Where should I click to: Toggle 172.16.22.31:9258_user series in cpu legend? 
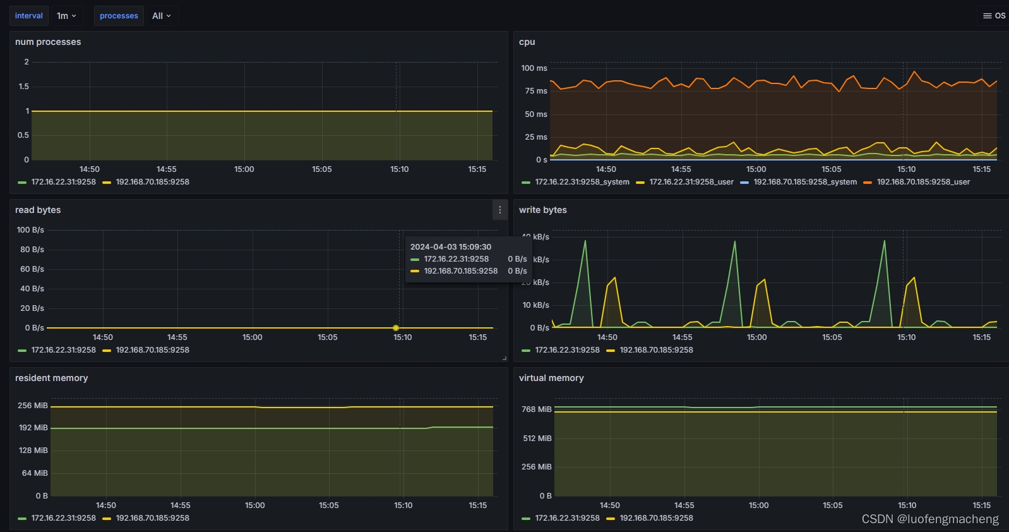point(691,182)
